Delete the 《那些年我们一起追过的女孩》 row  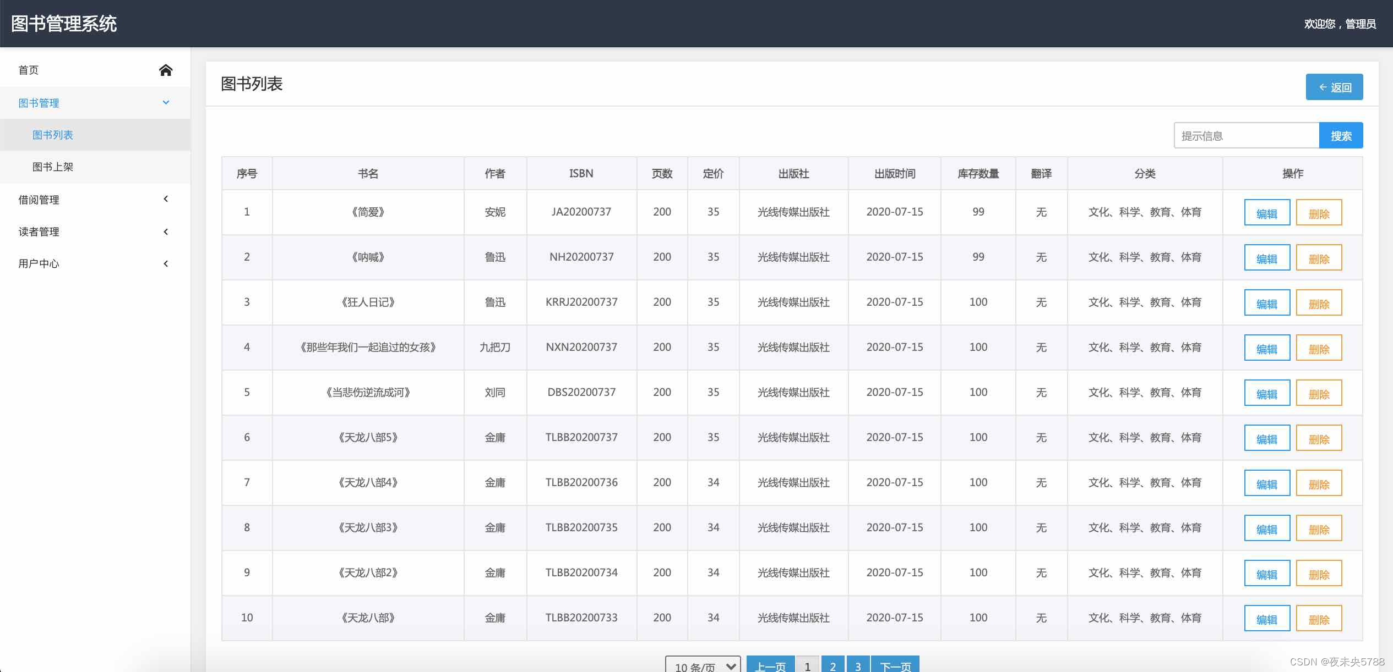tap(1319, 348)
